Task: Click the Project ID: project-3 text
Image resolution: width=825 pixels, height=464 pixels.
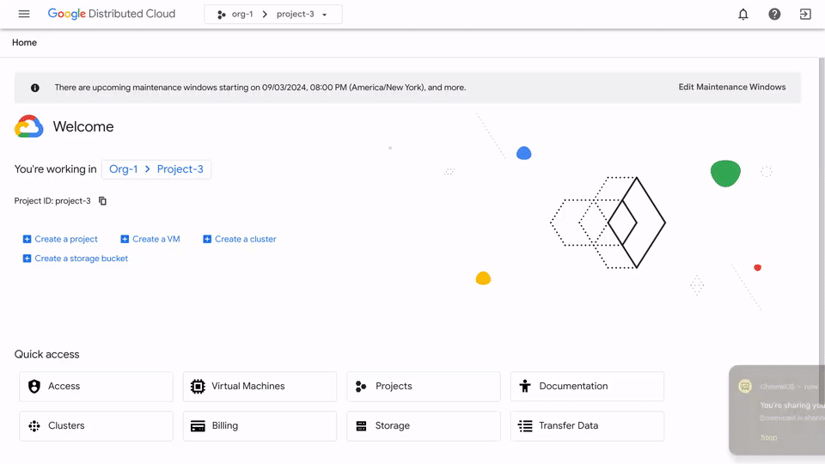Action: tap(52, 201)
